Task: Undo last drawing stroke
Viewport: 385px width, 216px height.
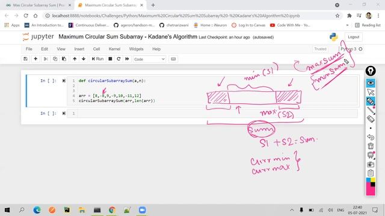Action: [371, 137]
